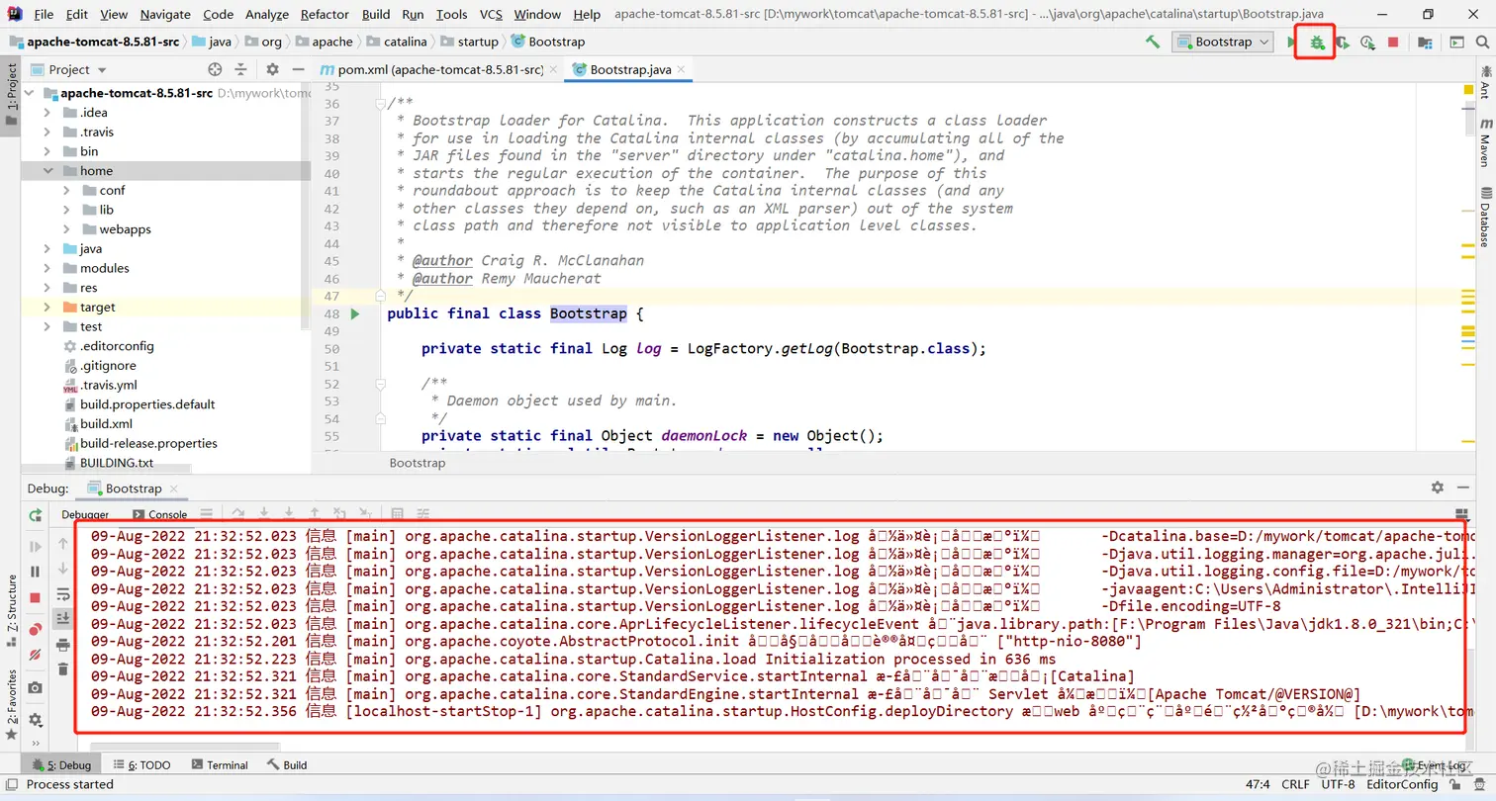1496x801 pixels.
Task: Open Debug panel settings gear at top right
Action: pos(1438,488)
